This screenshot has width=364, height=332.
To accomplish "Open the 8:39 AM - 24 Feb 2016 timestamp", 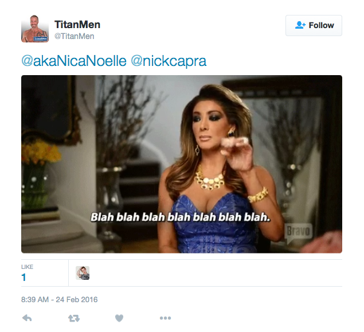I will [60, 299].
